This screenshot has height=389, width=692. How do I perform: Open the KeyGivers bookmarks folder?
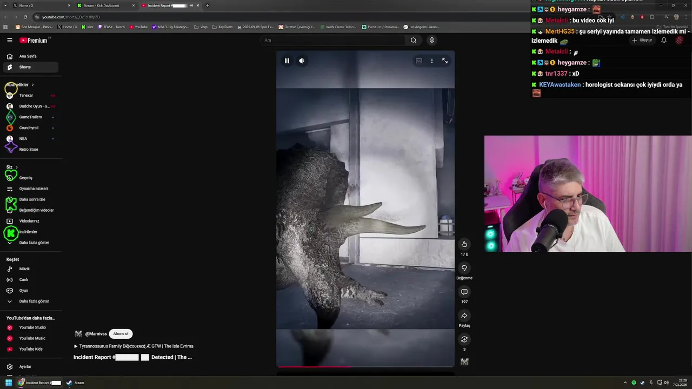(x=222, y=27)
